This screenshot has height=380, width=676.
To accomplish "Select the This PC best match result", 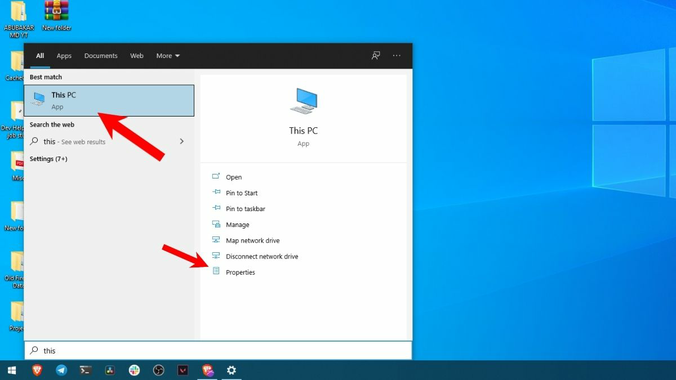I will tap(109, 100).
